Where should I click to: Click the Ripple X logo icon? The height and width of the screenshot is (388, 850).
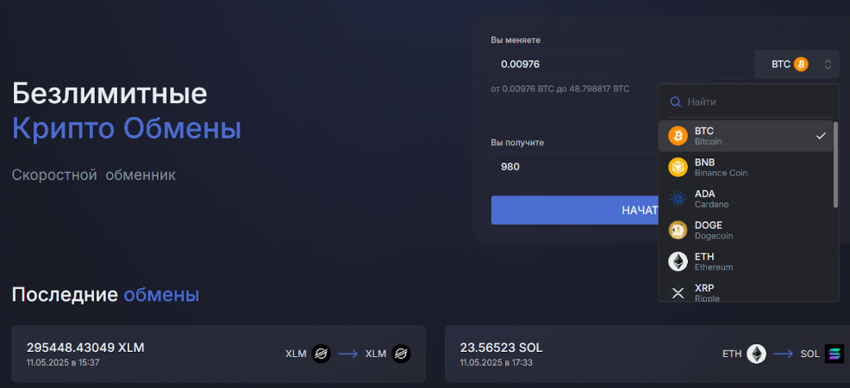678,293
